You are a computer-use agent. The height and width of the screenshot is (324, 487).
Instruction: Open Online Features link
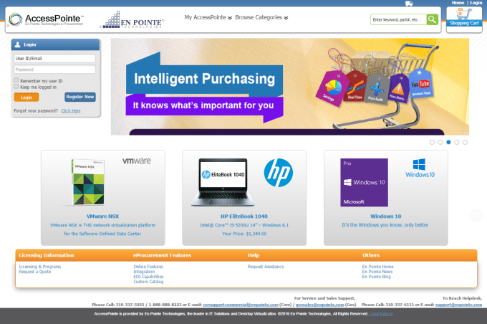coord(148,267)
